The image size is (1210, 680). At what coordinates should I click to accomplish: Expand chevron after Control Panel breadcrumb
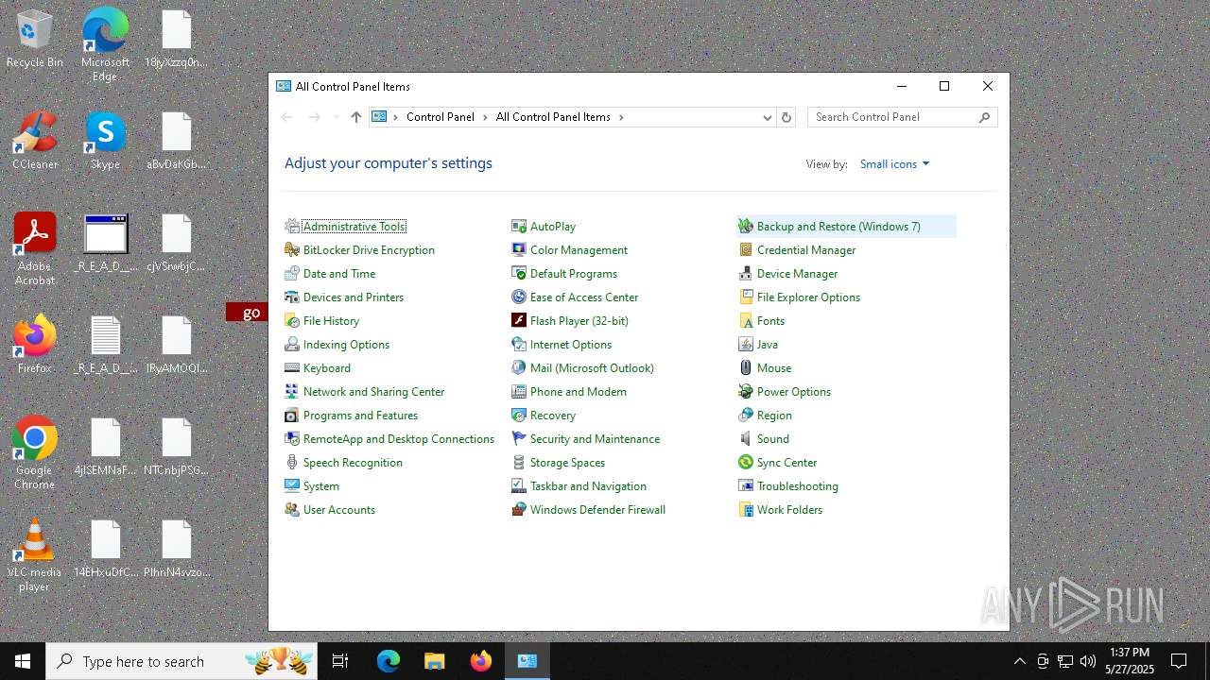(x=485, y=117)
